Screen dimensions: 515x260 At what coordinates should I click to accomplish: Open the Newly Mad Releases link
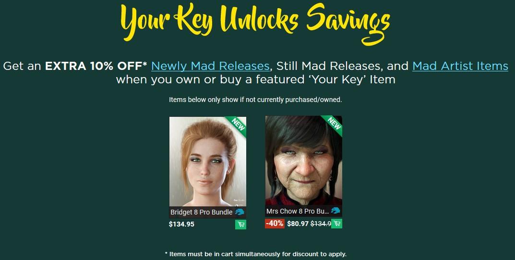pyautogui.click(x=210, y=66)
